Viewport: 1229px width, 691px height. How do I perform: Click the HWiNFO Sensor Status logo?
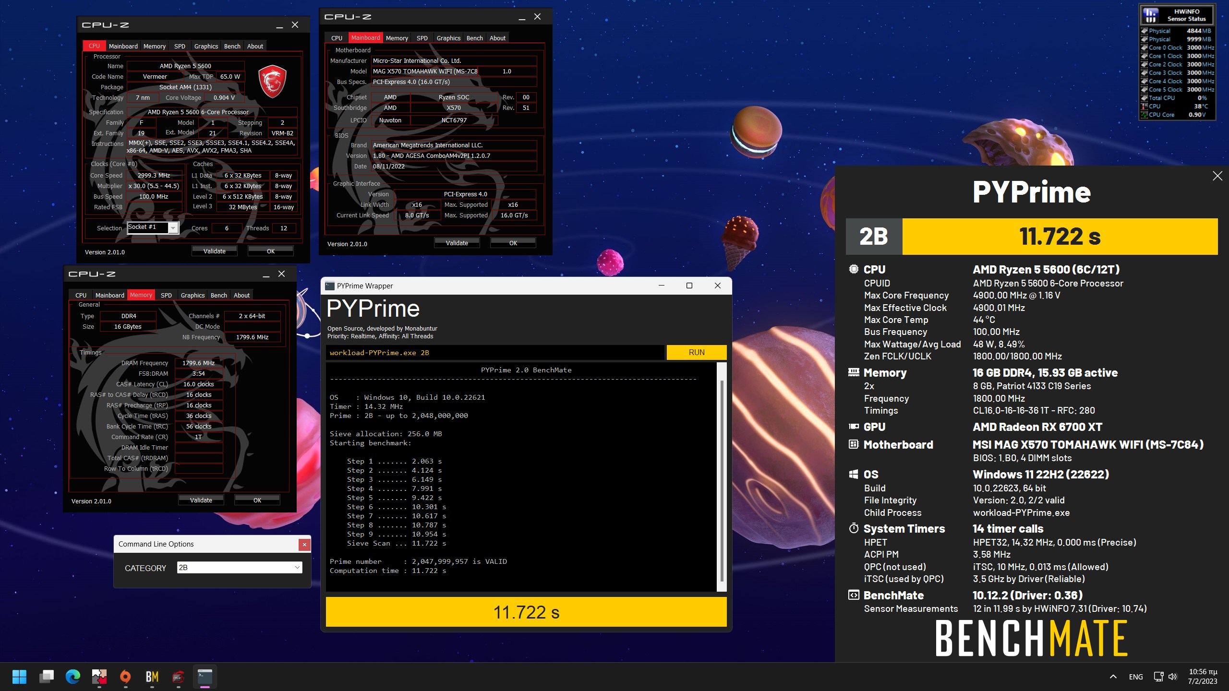[x=1150, y=15]
